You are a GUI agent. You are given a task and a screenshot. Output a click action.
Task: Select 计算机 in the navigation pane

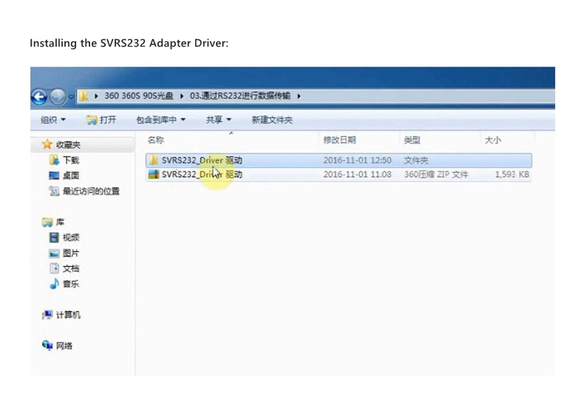click(x=68, y=315)
